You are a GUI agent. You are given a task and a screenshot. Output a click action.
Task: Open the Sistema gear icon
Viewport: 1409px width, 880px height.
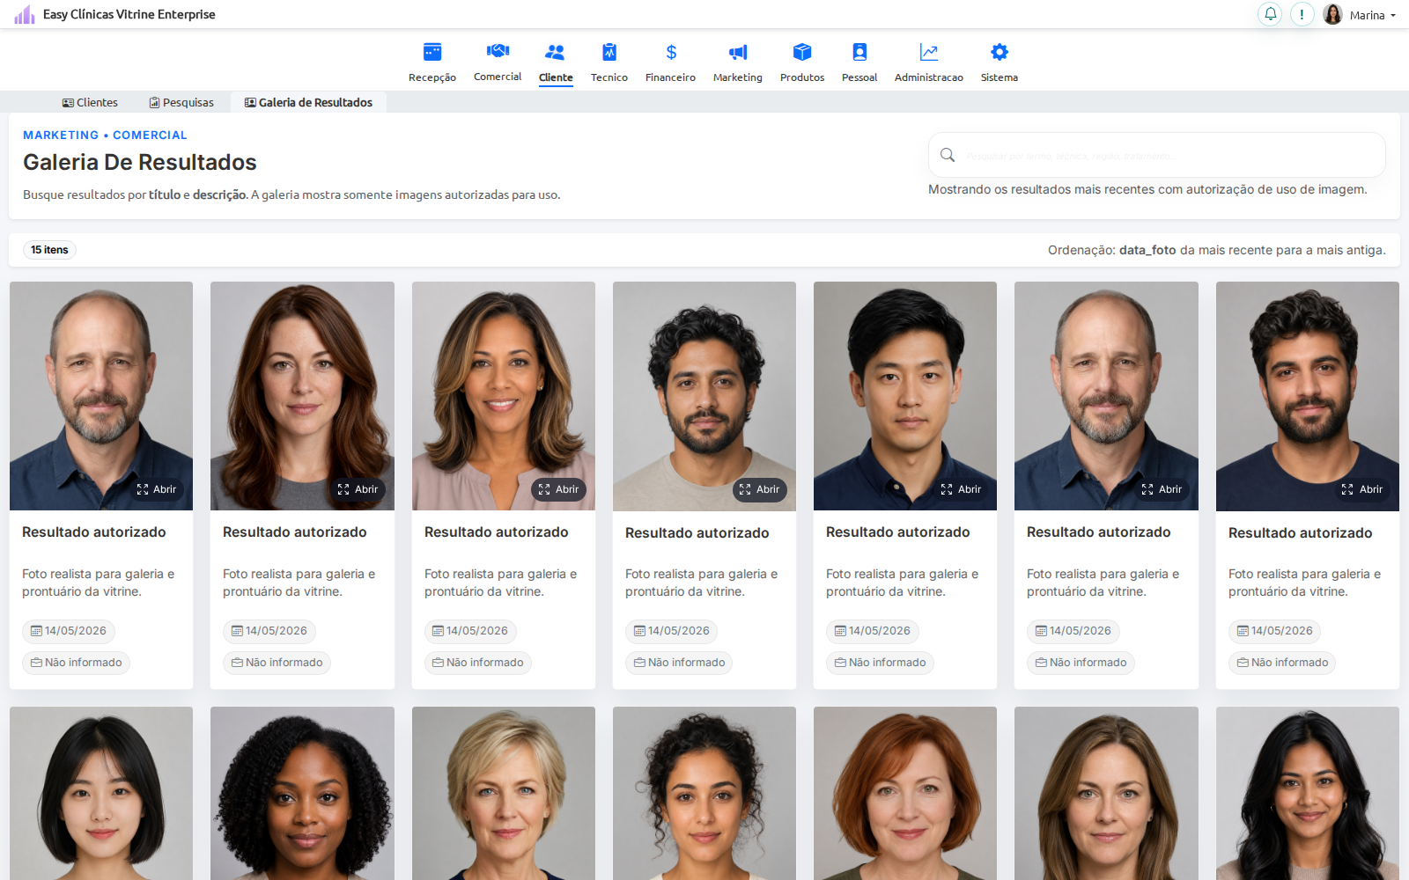click(1000, 52)
